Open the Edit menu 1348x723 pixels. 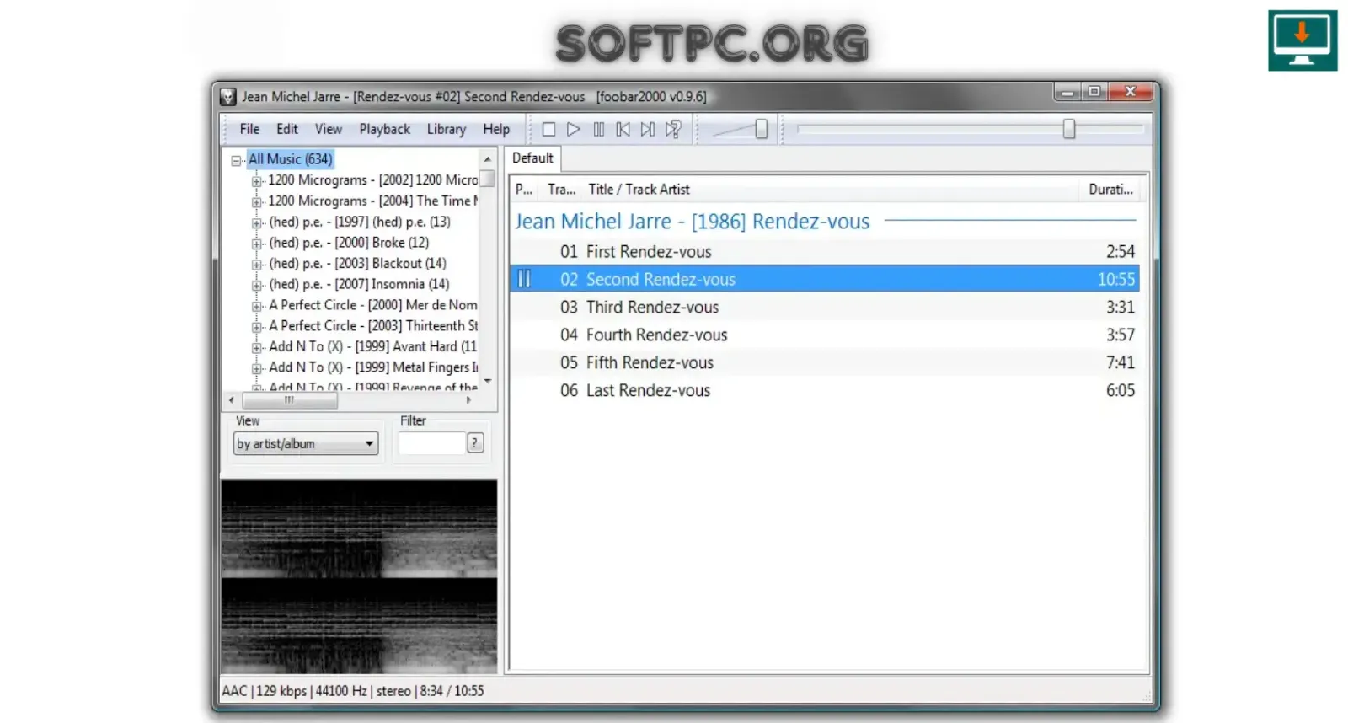(x=287, y=129)
